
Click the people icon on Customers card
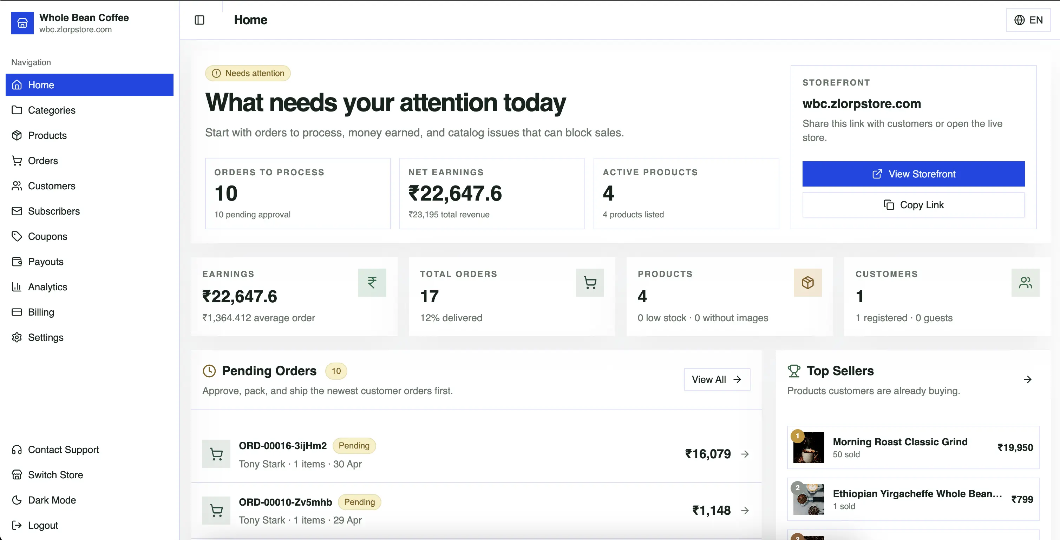click(1026, 283)
